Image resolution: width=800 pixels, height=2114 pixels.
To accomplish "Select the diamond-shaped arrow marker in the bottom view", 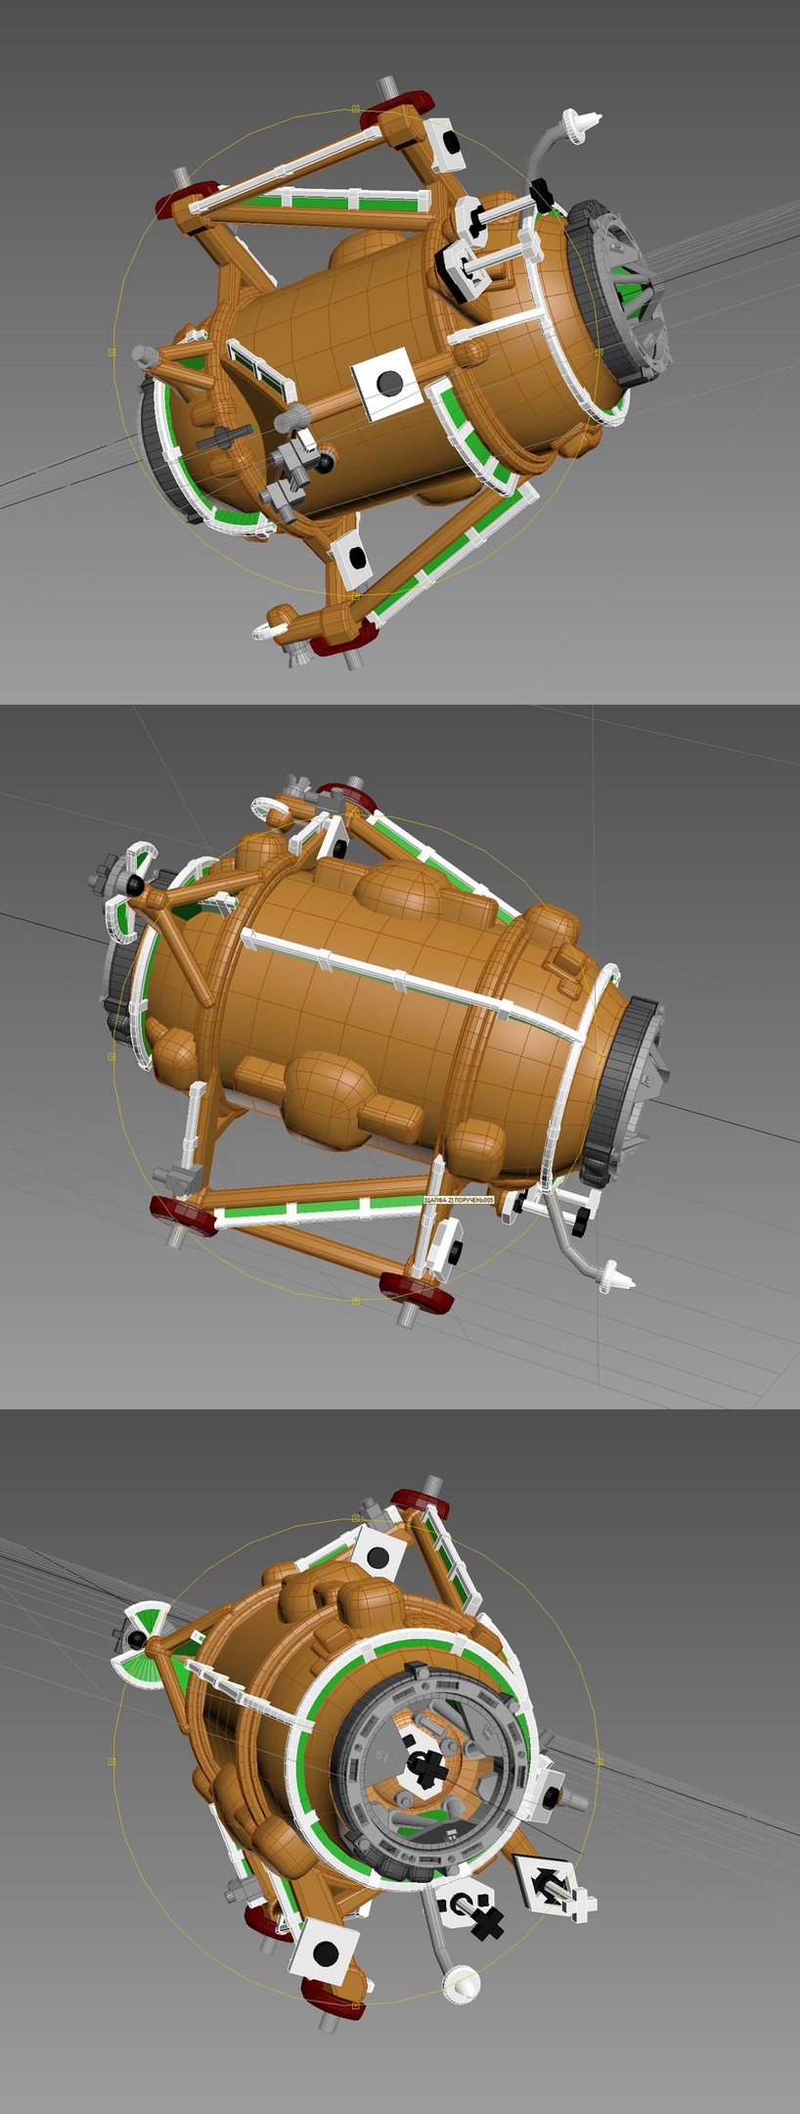I will point(546,1881).
